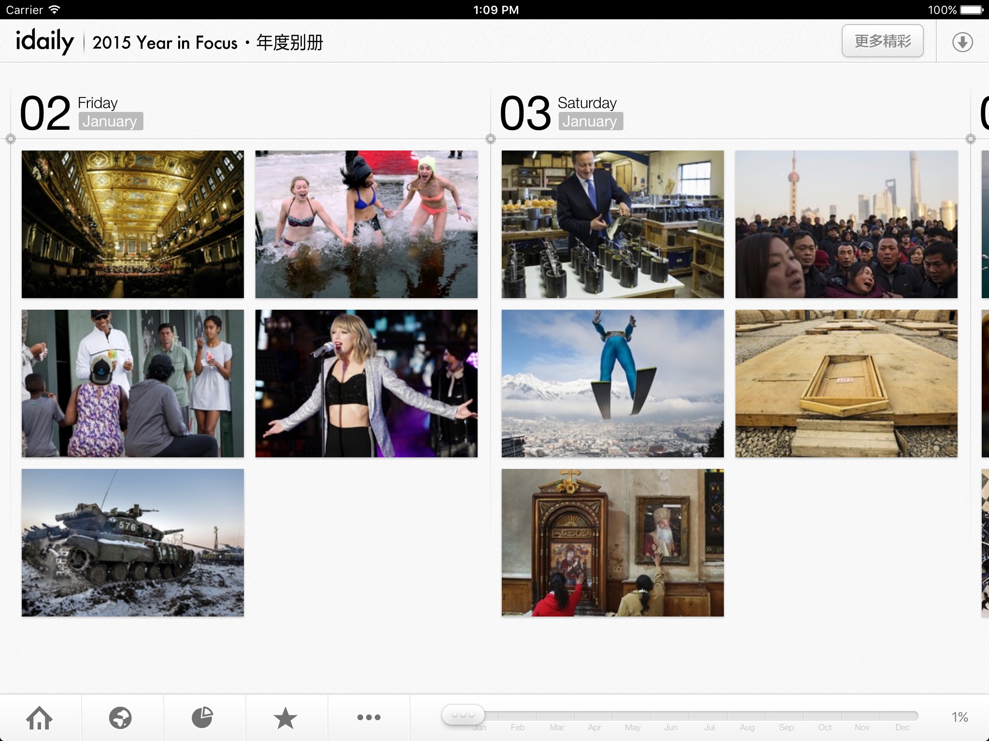The height and width of the screenshot is (741, 989).
Task: Tap the idaily logo
Action: pos(44,41)
